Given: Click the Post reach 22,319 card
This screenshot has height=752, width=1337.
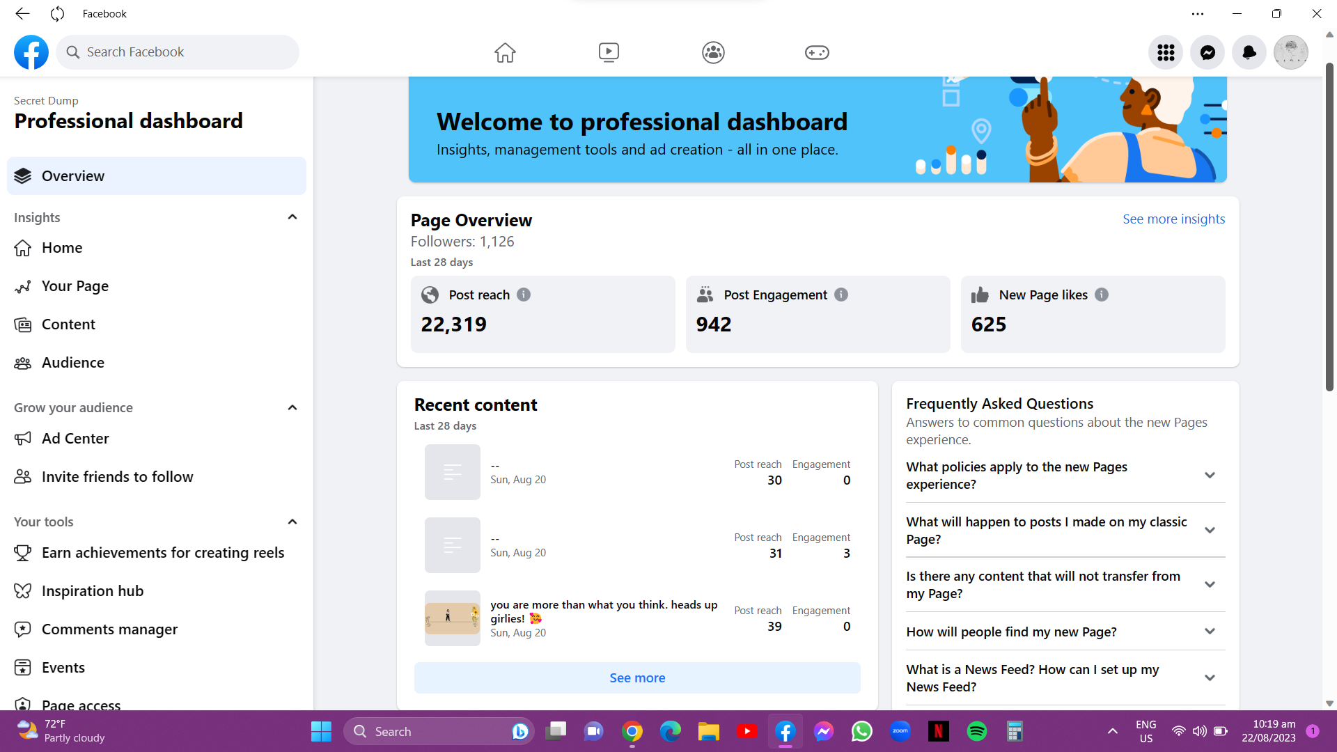Looking at the screenshot, I should pyautogui.click(x=543, y=314).
